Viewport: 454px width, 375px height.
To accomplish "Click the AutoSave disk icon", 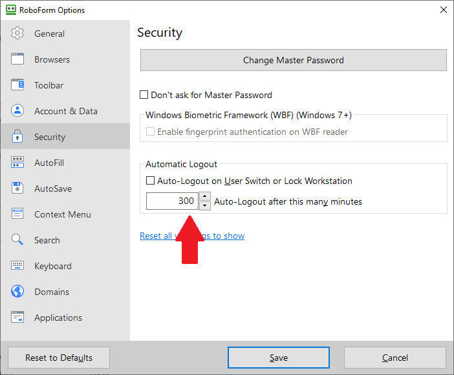I will point(17,188).
